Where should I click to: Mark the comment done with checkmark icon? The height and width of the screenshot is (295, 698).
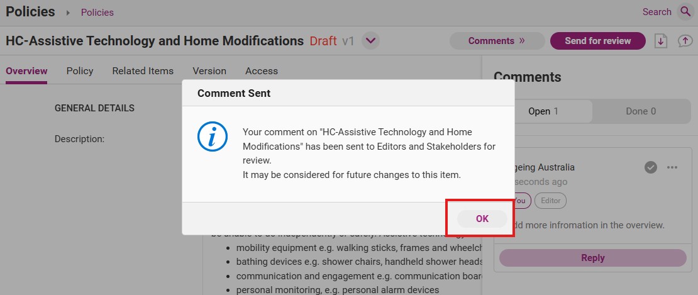(650, 168)
